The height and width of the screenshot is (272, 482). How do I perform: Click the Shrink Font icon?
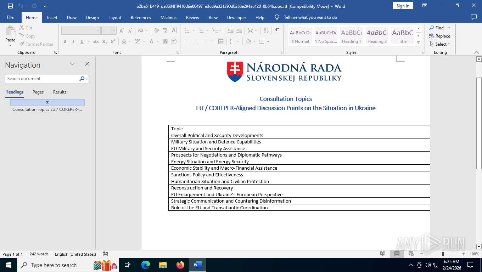coord(130,30)
